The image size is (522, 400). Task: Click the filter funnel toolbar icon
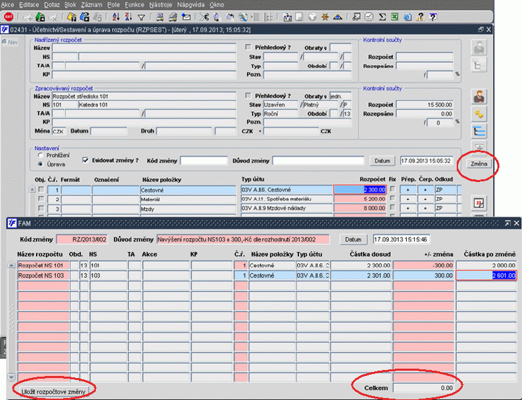tap(141, 17)
